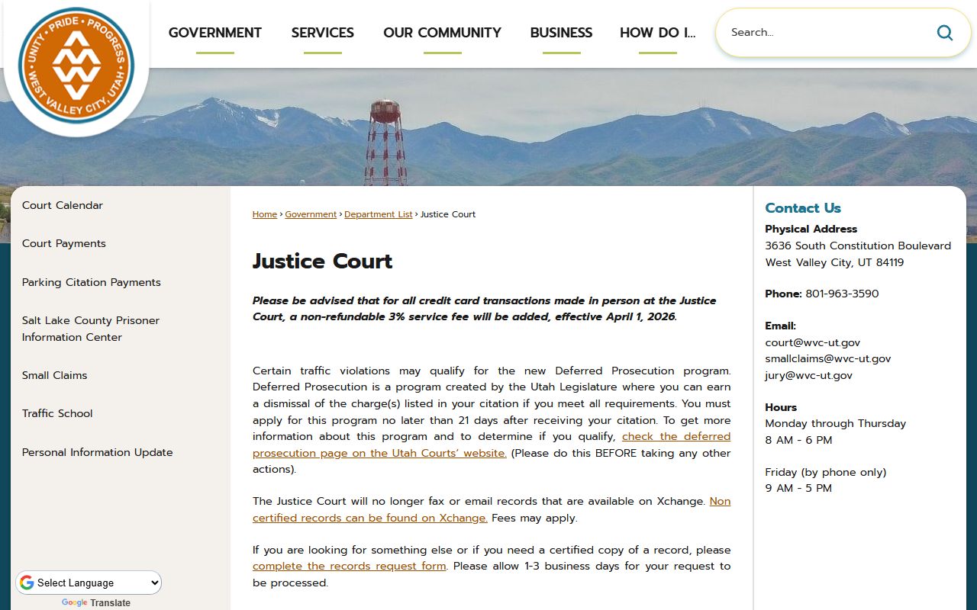Image resolution: width=977 pixels, height=610 pixels.
Task: Focus the Search input field
Action: (x=828, y=32)
